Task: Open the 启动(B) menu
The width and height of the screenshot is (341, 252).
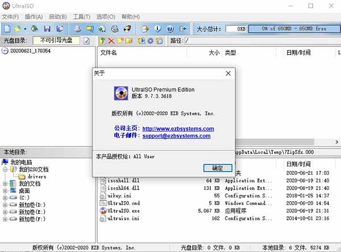Action: click(58, 16)
